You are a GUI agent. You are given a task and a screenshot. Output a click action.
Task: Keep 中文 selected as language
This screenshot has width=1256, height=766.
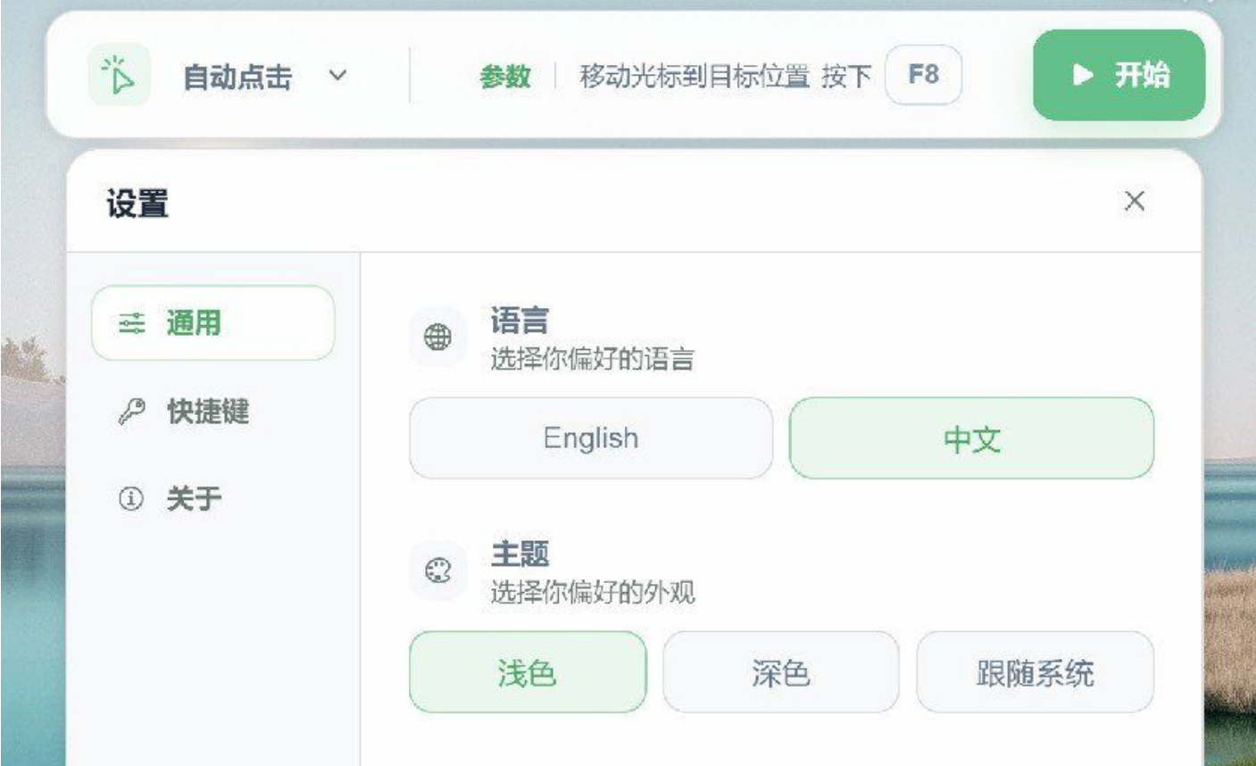coord(970,437)
